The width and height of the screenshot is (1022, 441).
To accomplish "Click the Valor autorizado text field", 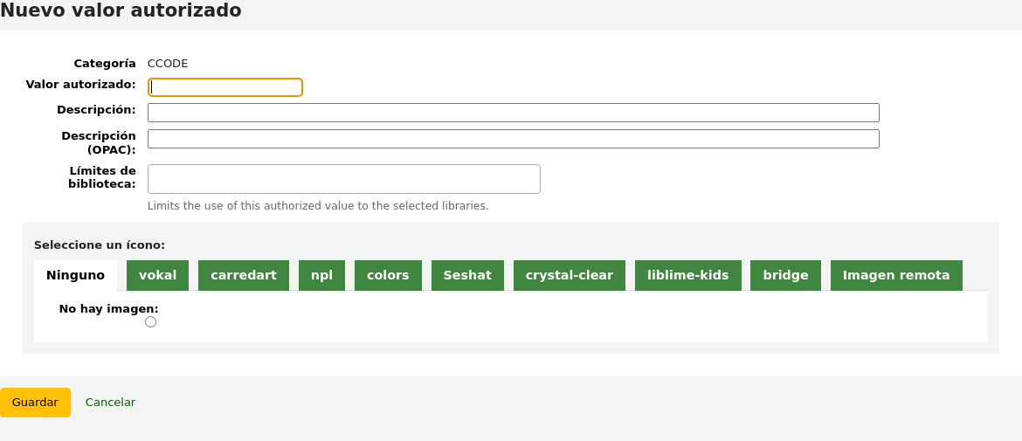I will tap(225, 87).
